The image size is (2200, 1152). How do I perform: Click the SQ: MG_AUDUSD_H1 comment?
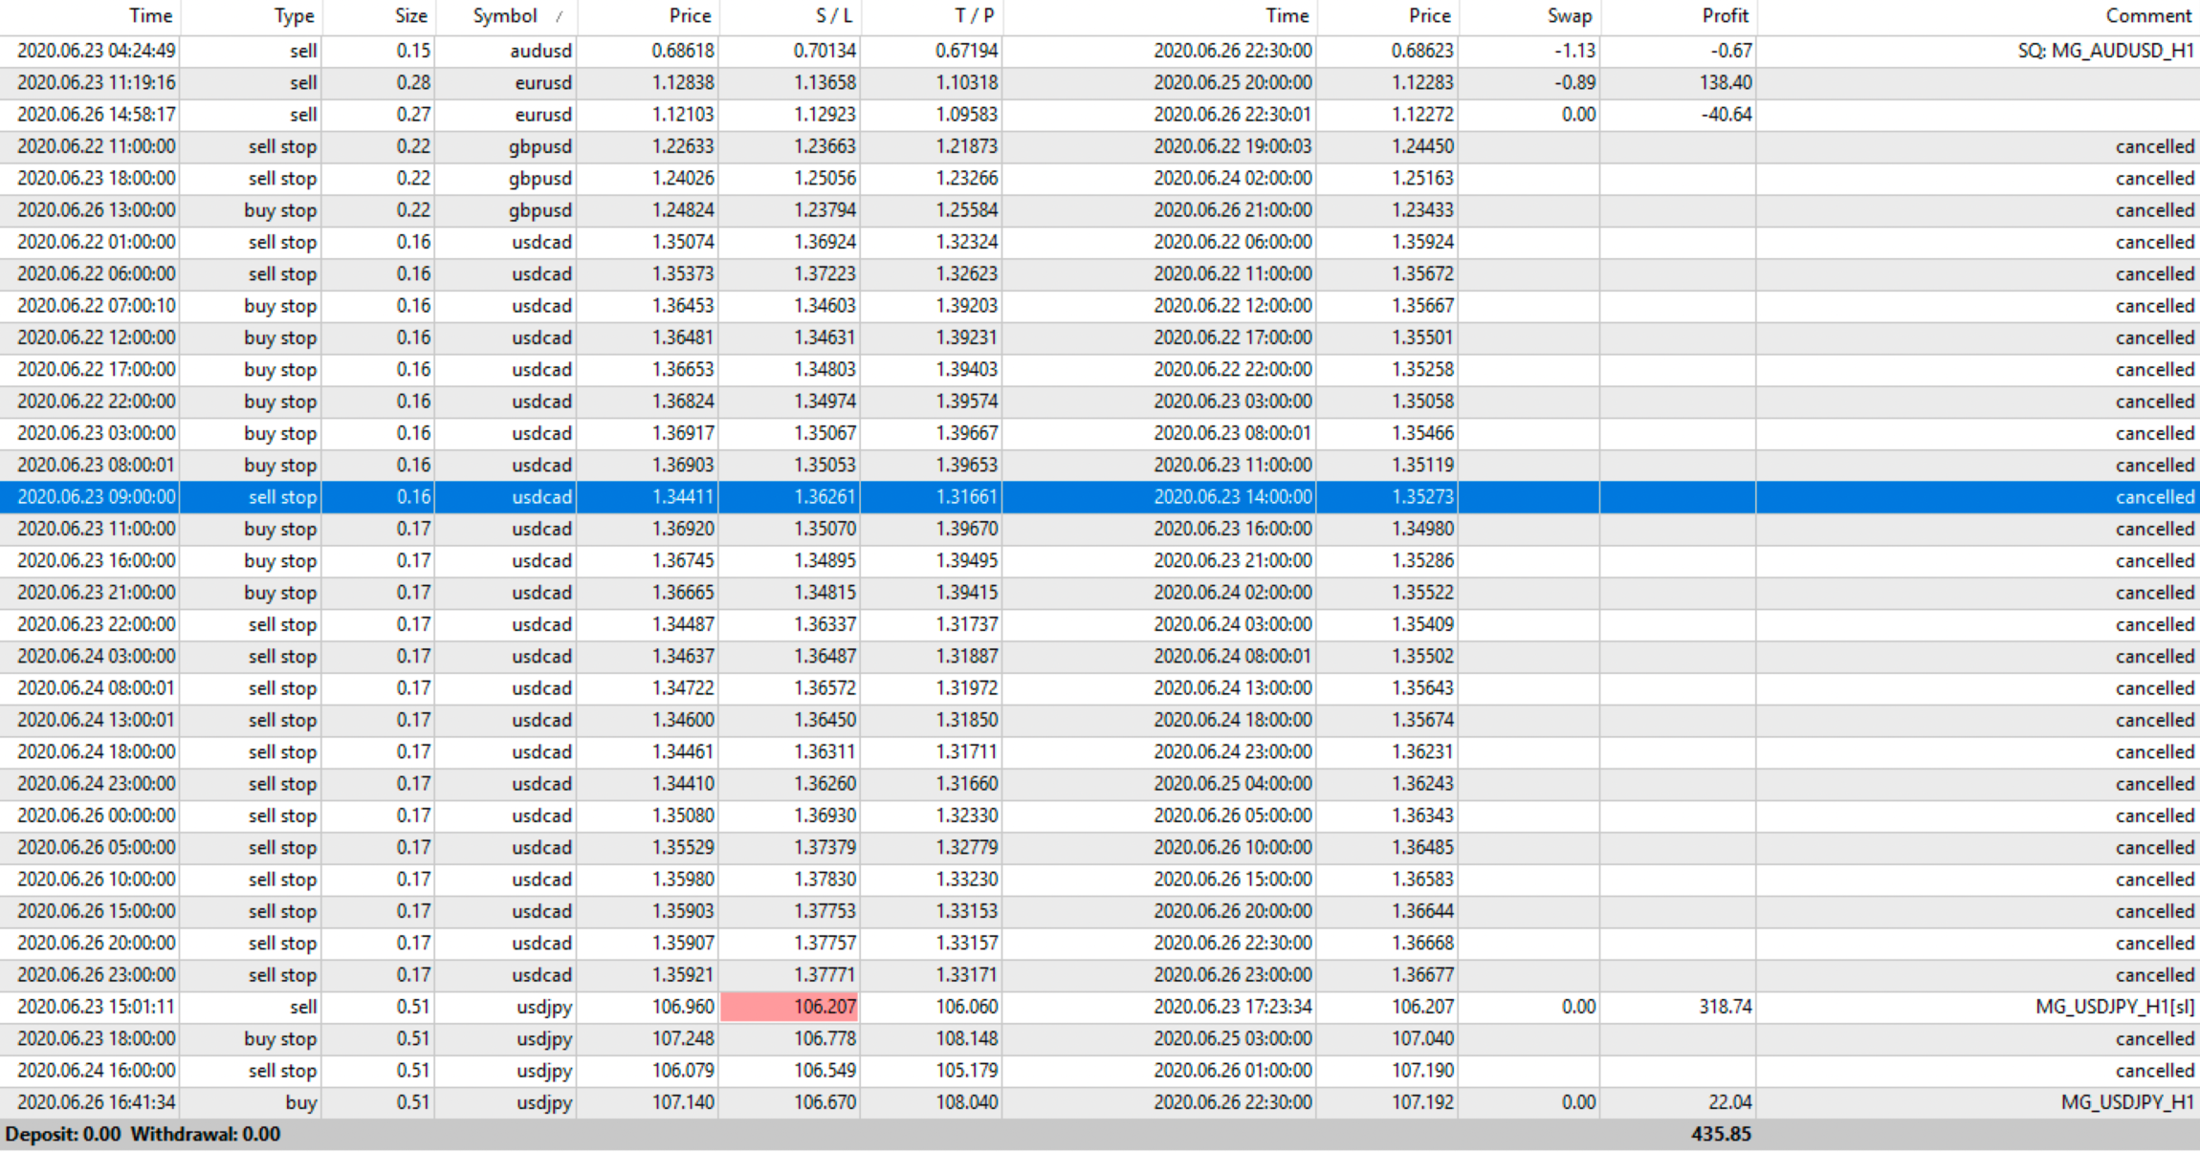[x=2104, y=51]
